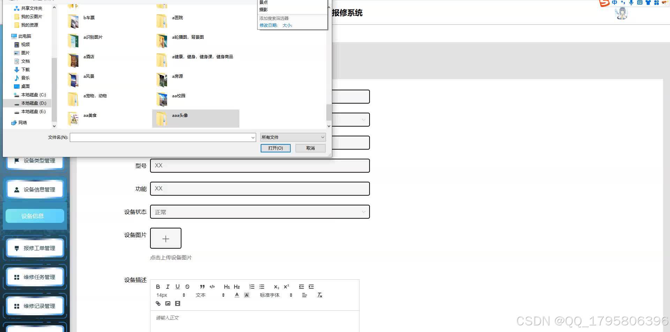The image size is (670, 332).
Task: Clear text formatting in the editor
Action: (x=320, y=295)
